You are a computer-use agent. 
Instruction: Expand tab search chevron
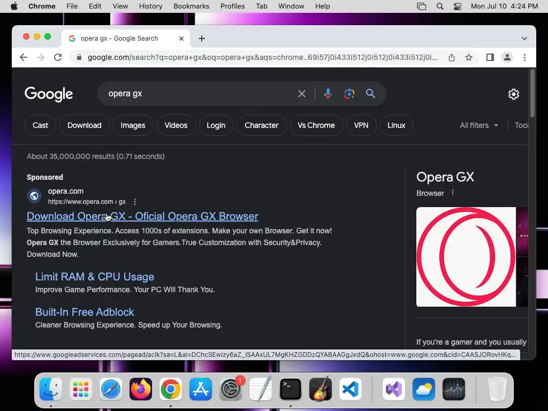pos(524,39)
